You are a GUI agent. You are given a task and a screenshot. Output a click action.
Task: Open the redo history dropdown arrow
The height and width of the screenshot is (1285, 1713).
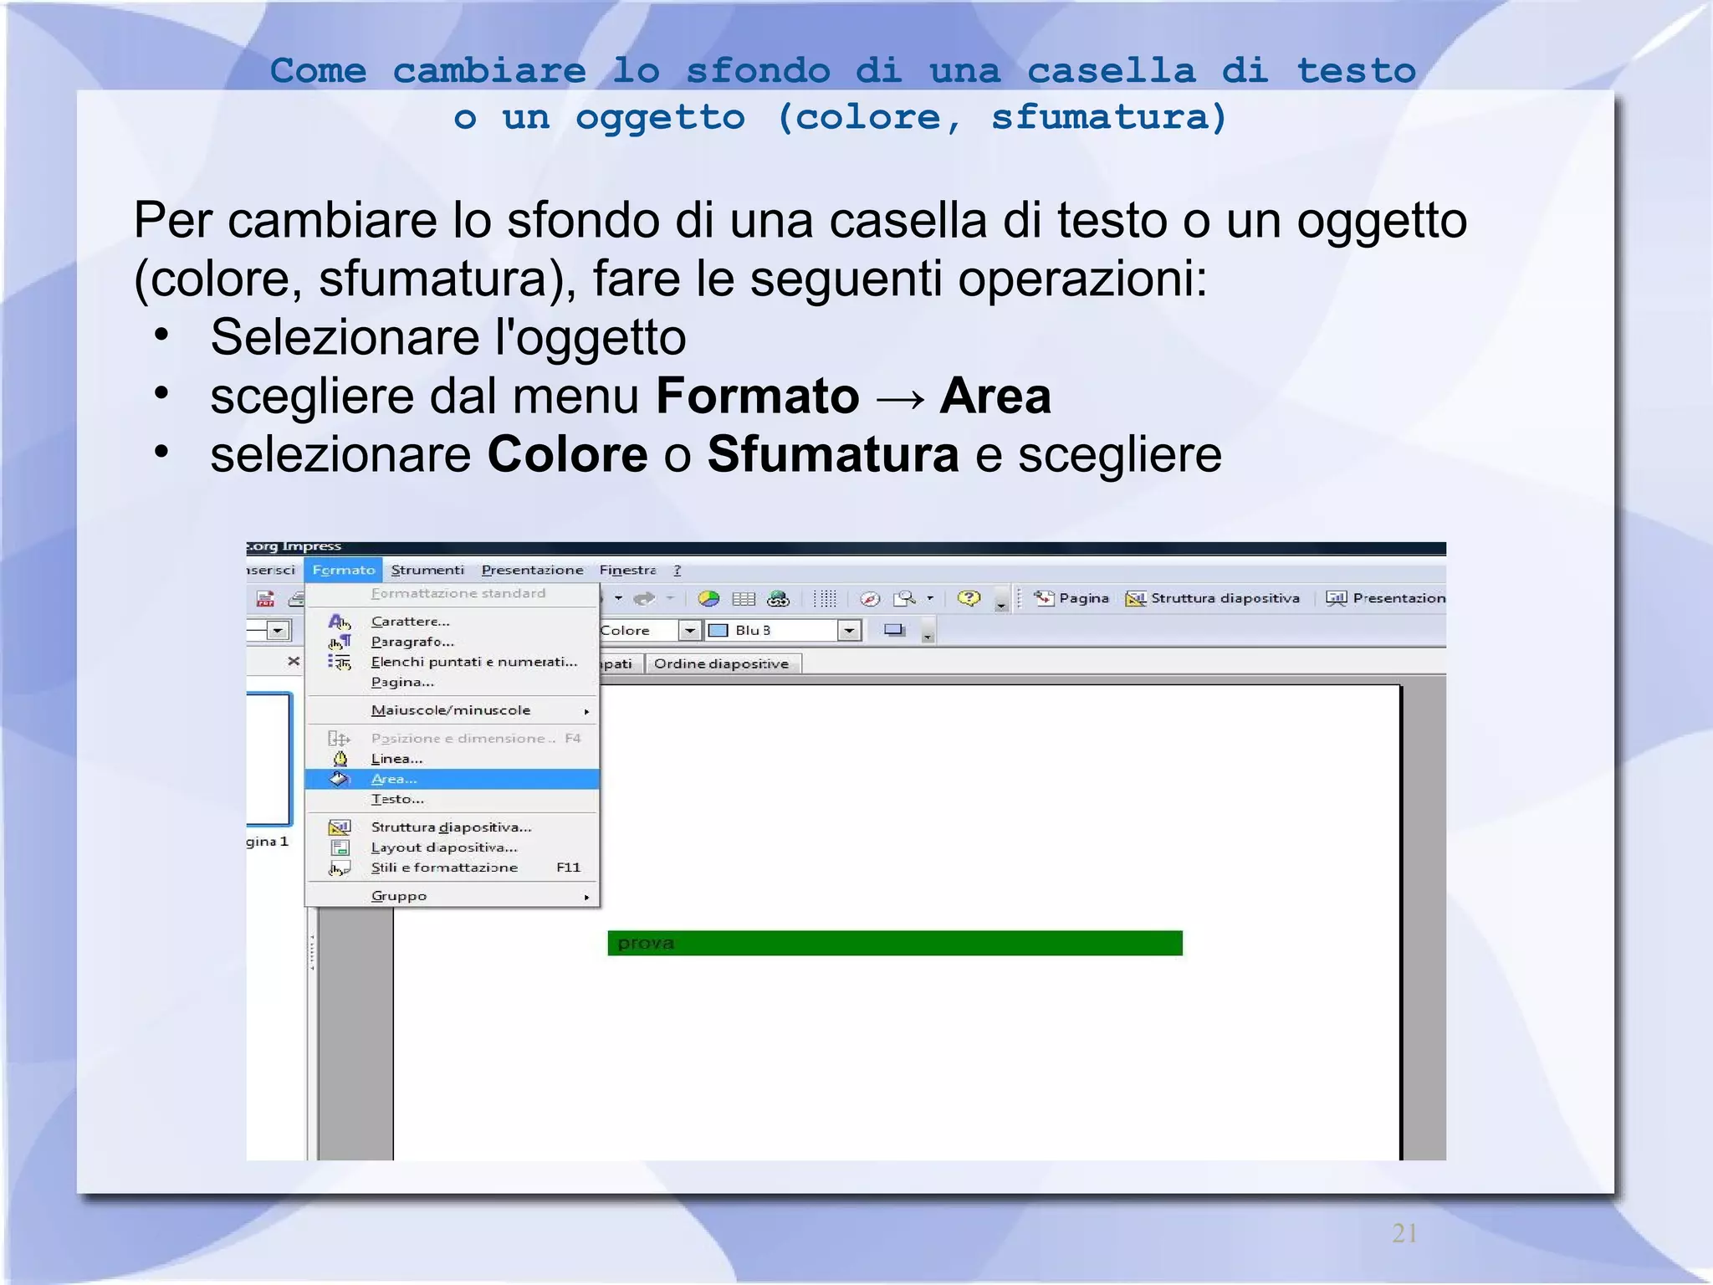[670, 598]
